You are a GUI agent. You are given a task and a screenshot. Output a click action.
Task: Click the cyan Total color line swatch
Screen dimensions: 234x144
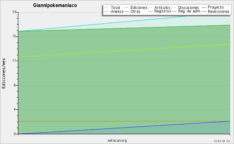(107, 7)
